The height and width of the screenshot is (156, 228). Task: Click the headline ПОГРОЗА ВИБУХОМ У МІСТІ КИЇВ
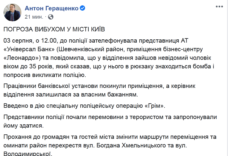coord(54,29)
